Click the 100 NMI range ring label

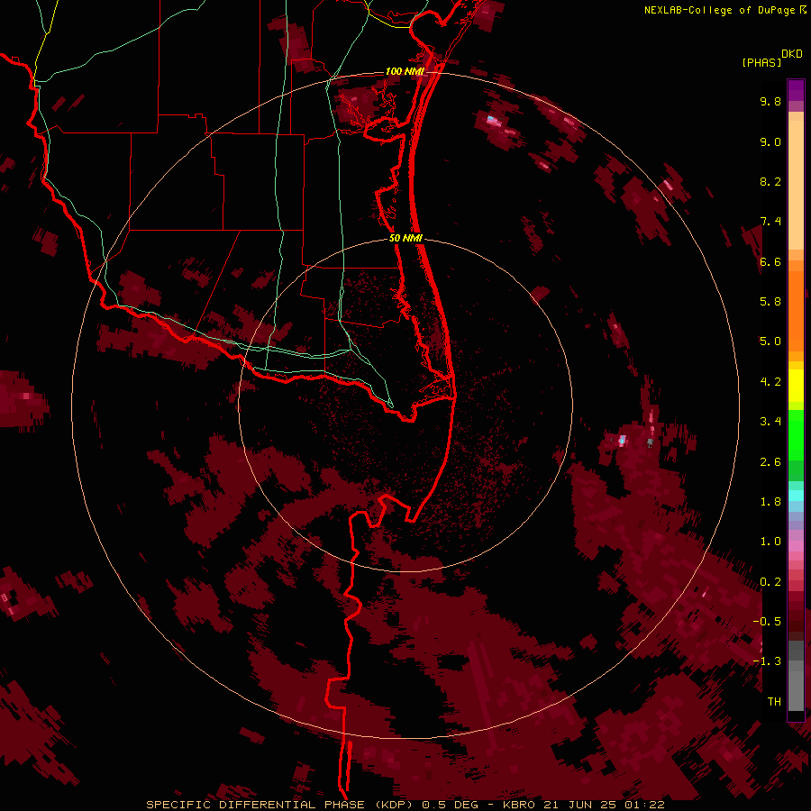(405, 71)
